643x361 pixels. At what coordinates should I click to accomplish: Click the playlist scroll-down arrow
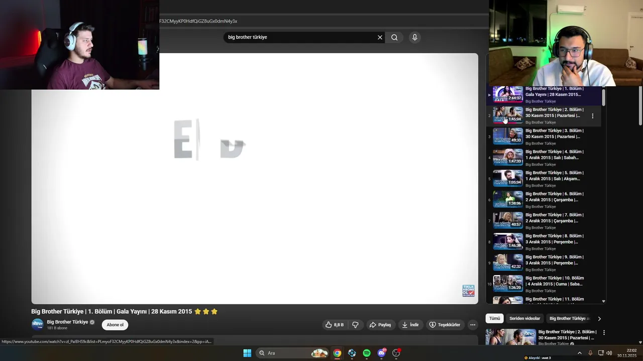[603, 301]
